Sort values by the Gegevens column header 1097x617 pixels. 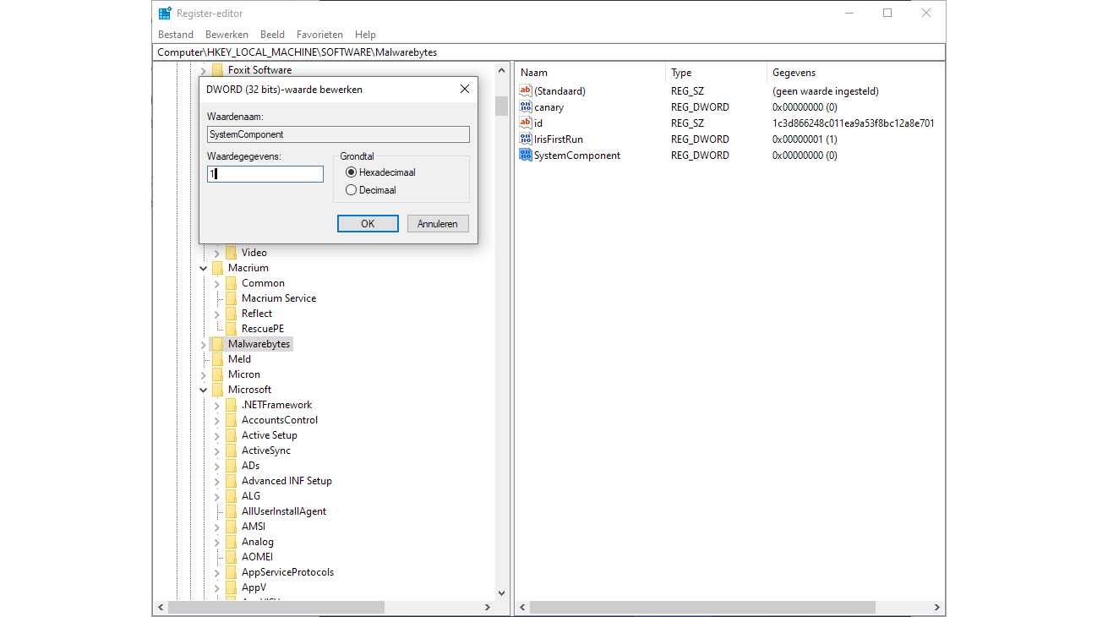point(854,73)
